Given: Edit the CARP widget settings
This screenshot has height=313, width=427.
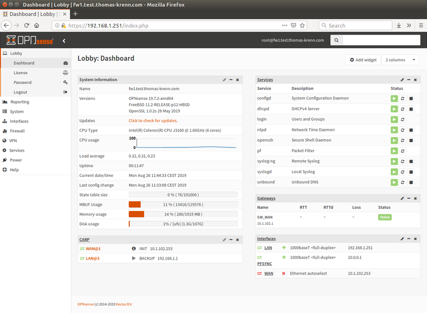Looking at the screenshot, I should tap(224, 240).
